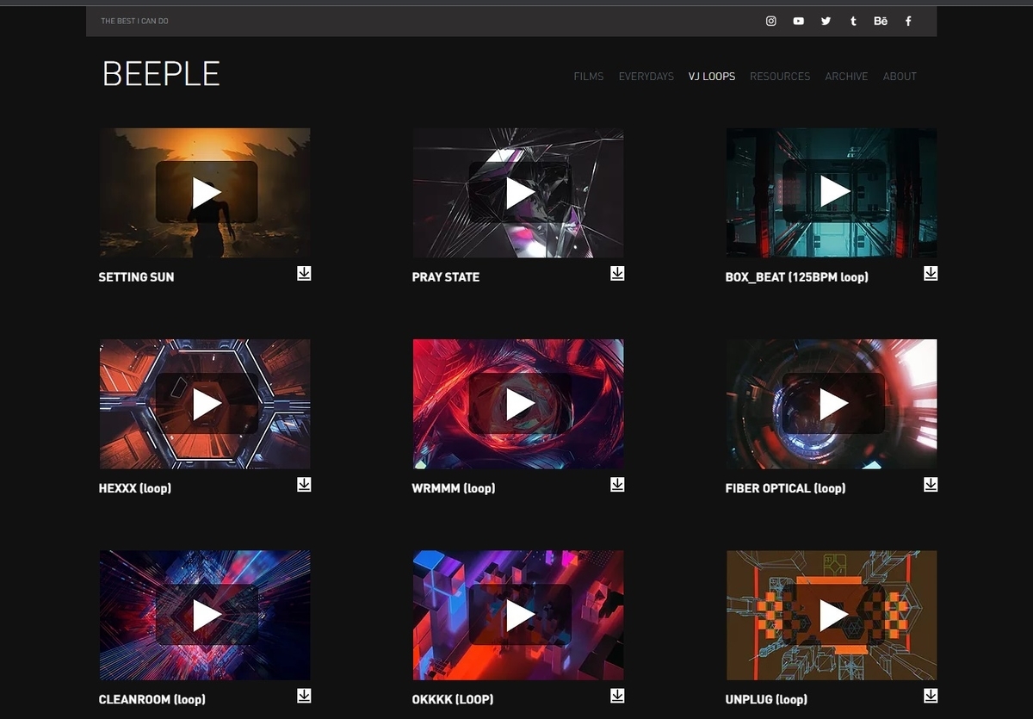Download the FIBER OPTICAL loop

[x=931, y=484]
